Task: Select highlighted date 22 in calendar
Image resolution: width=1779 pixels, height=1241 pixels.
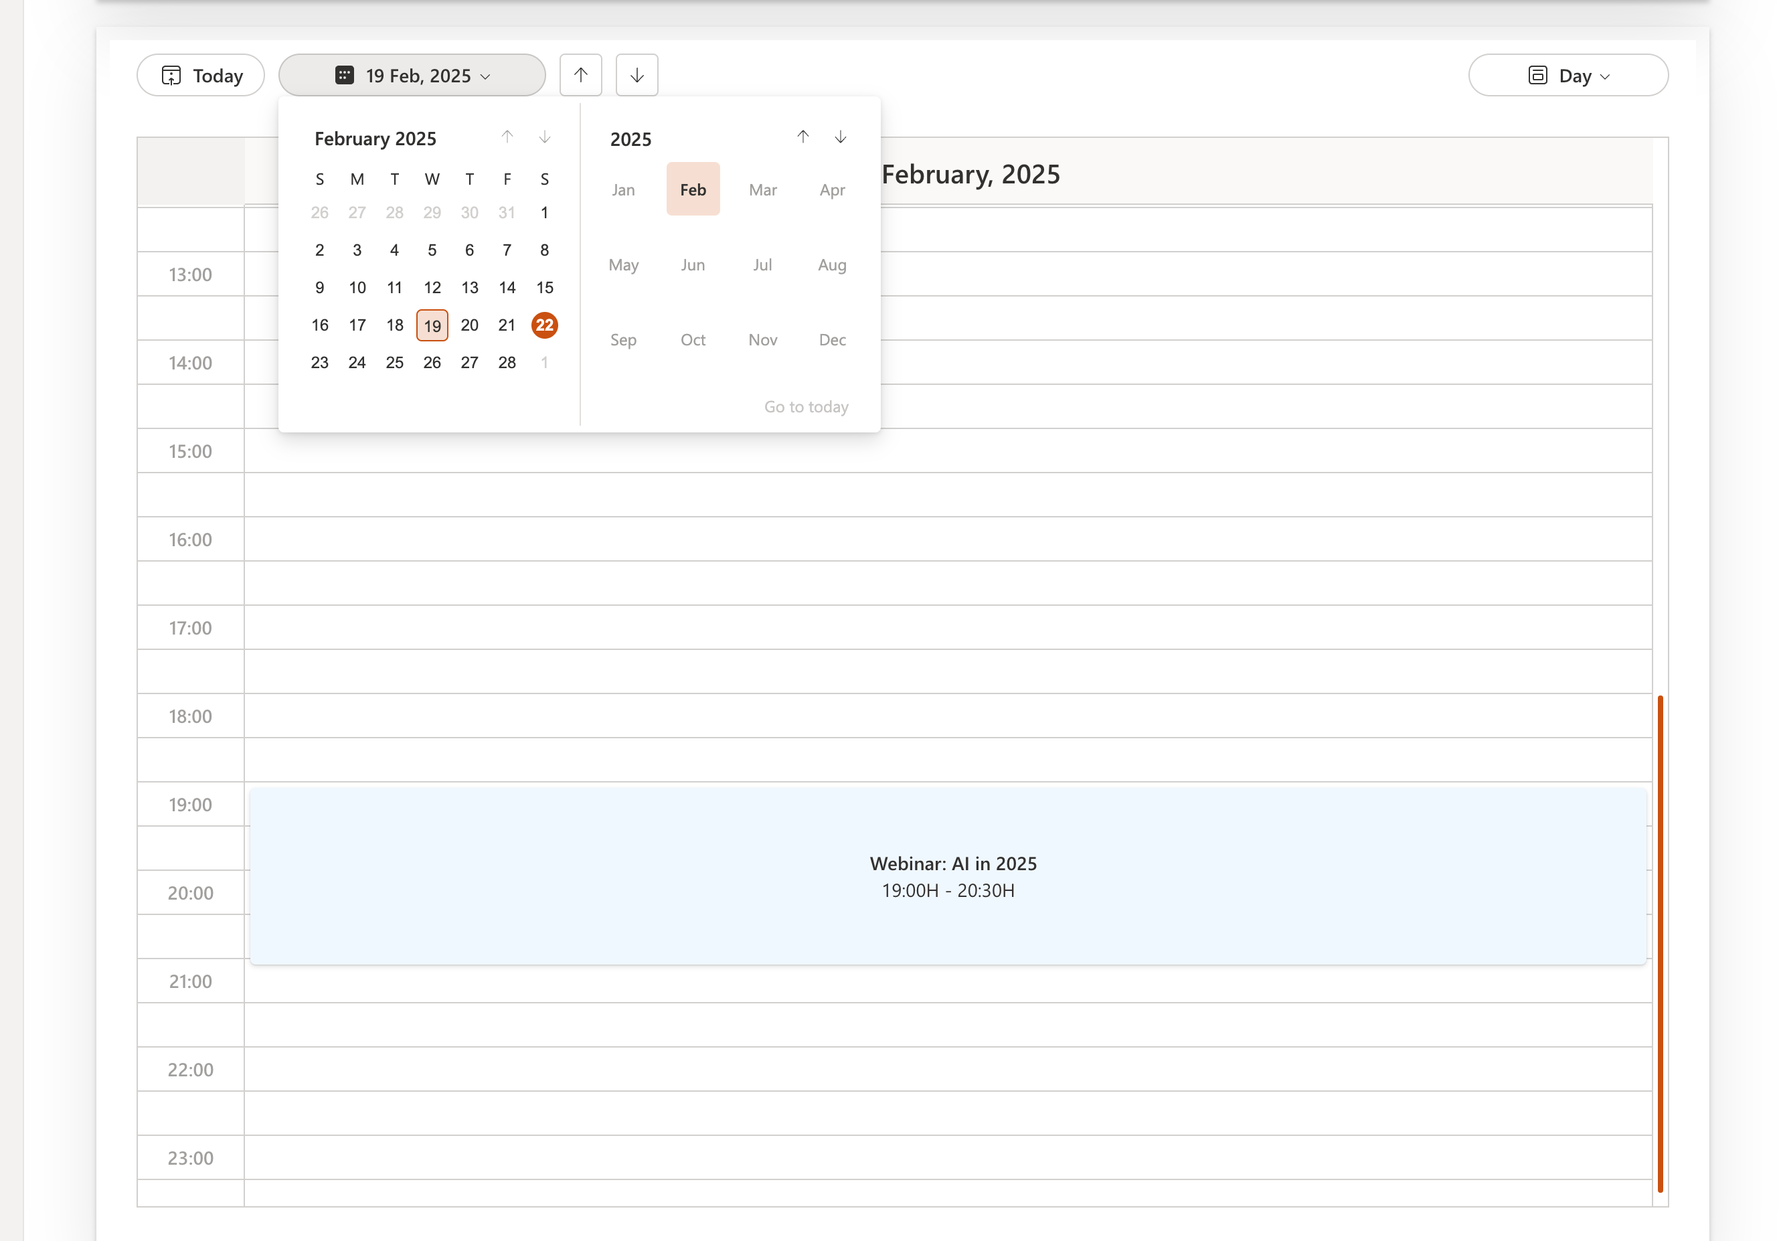Action: click(544, 325)
